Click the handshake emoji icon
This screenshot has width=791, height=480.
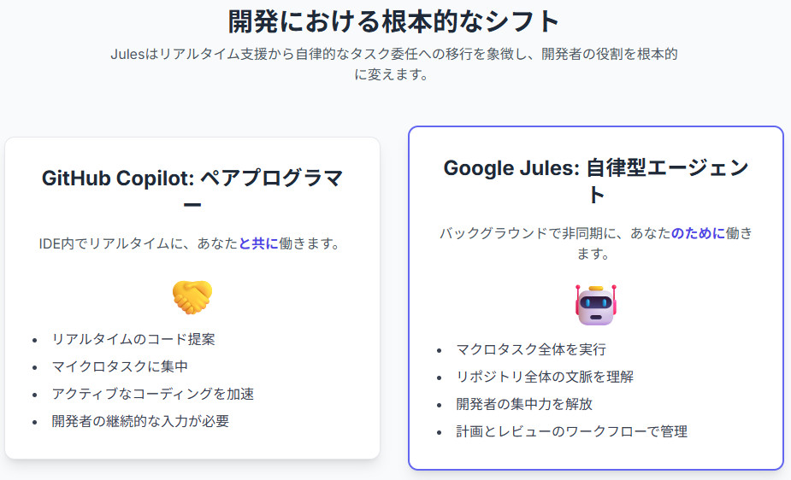point(192,296)
